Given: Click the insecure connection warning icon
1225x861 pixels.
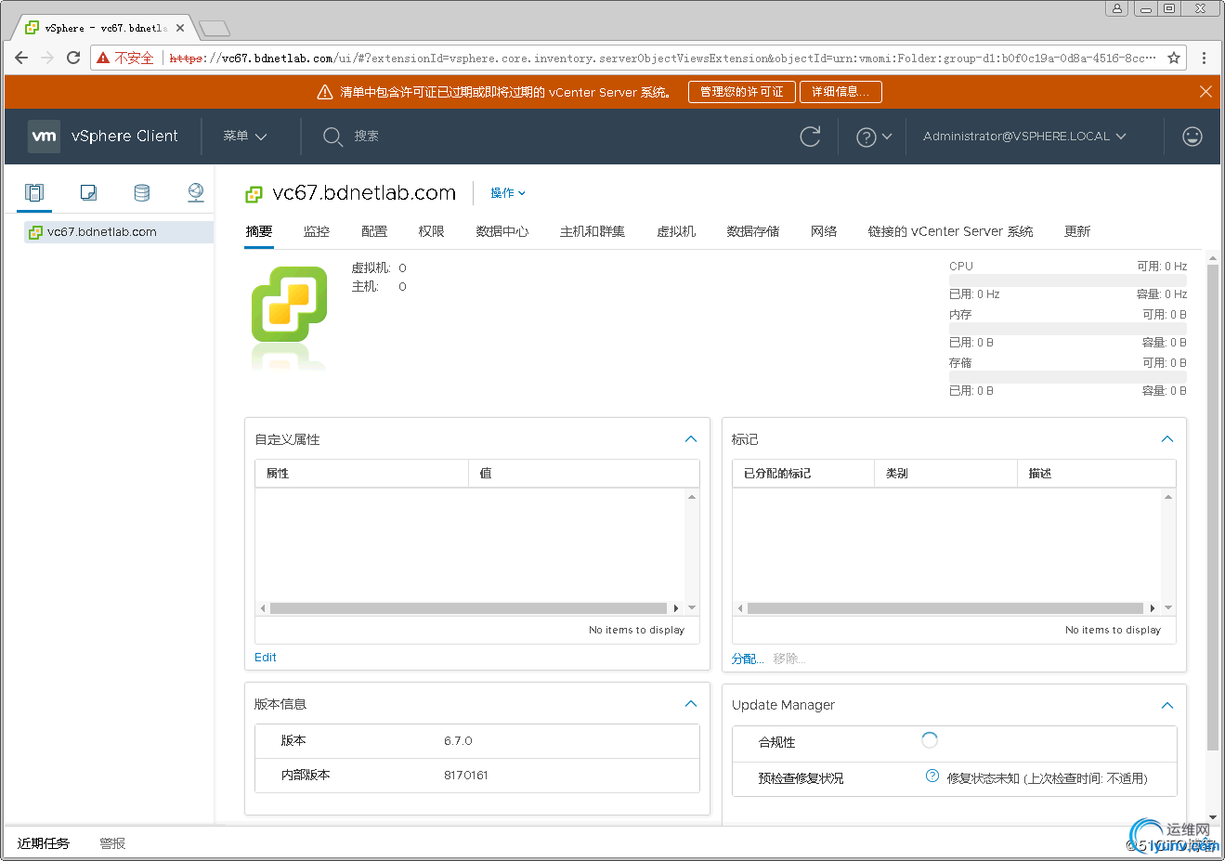Looking at the screenshot, I should pyautogui.click(x=103, y=58).
